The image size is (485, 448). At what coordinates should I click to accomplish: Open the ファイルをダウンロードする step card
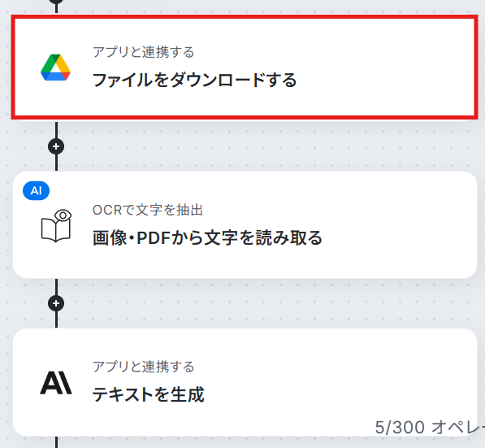[x=245, y=67]
